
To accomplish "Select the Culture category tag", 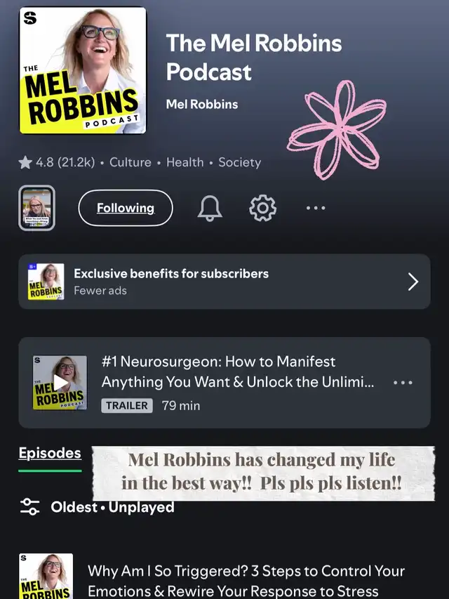I will 130,162.
